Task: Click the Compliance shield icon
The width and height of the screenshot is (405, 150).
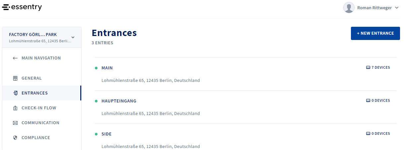Action: tap(15, 138)
